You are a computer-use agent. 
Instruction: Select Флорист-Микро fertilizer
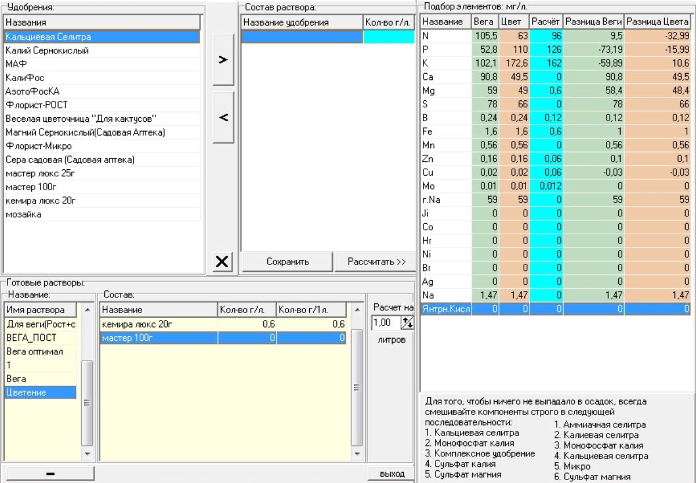point(39,146)
